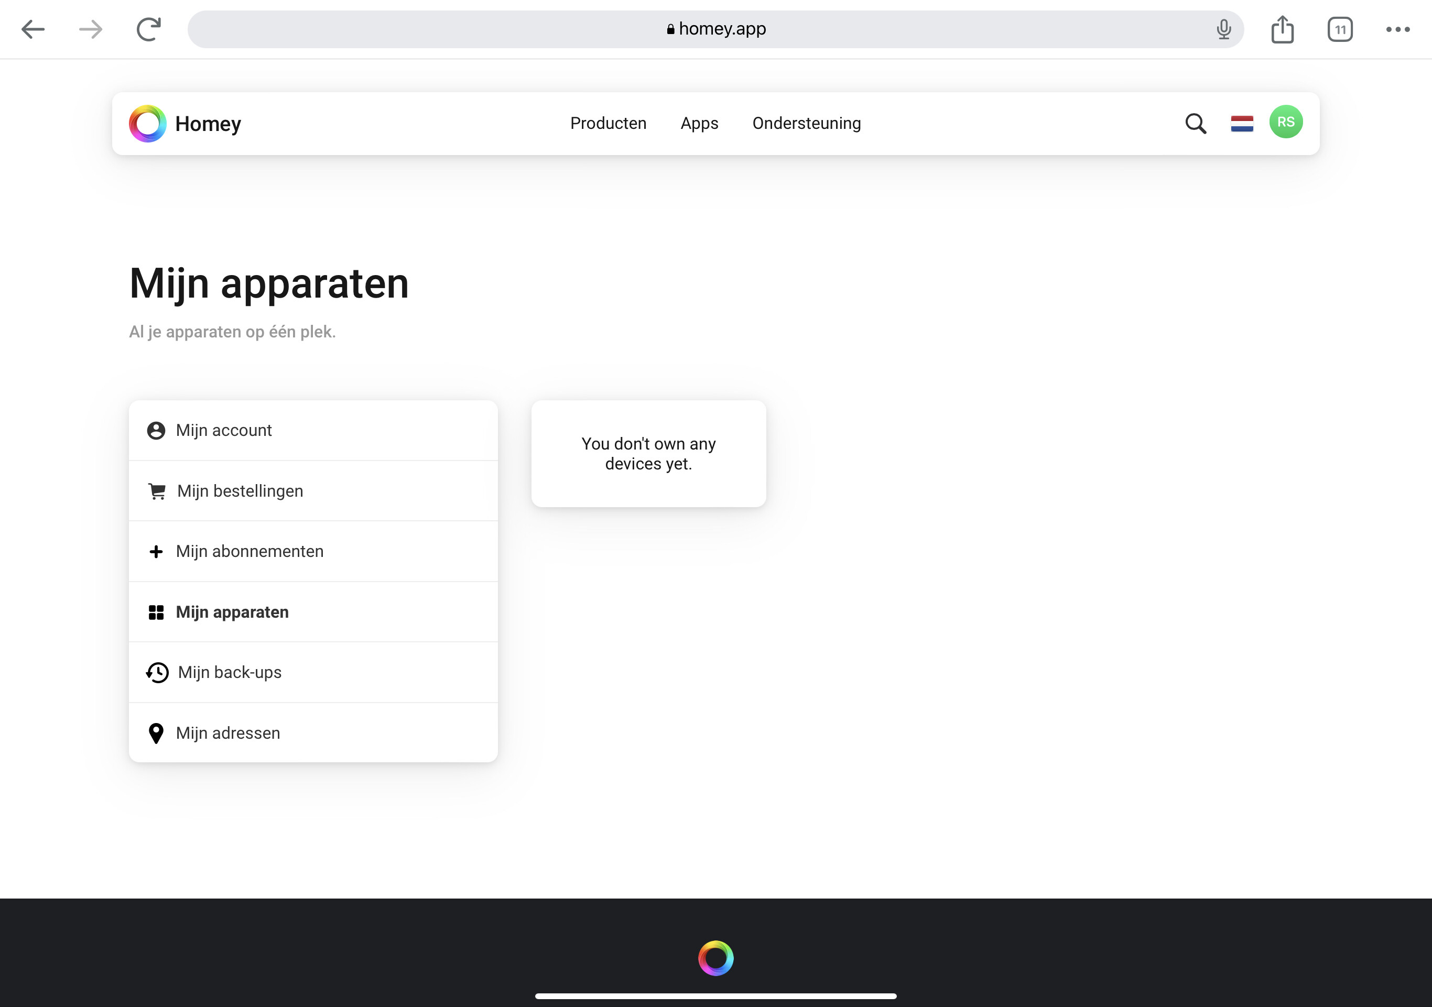Click the person icon beside Mijn account
Screen dimensions: 1432x1007
pyautogui.click(x=156, y=431)
